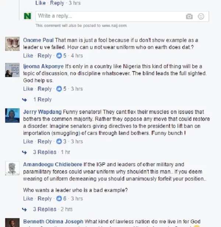View like reactions on Onome Paul's comment
The image size is (221, 227).
(61, 56)
